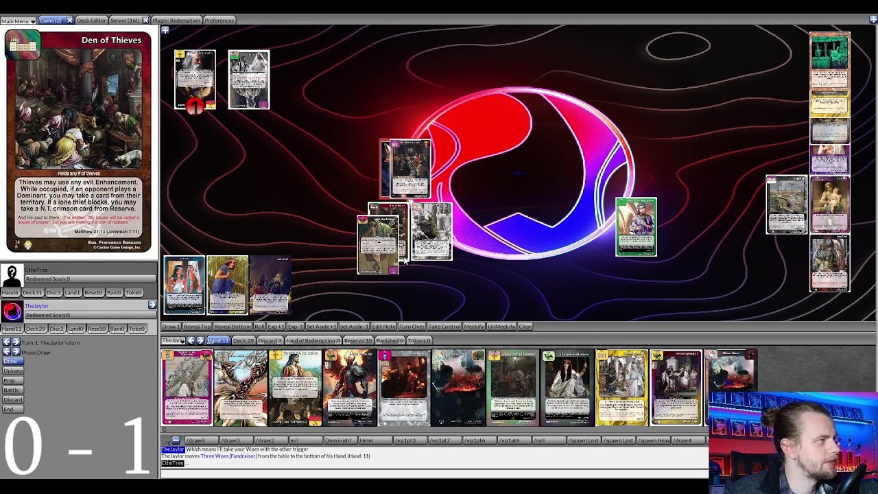Click next player arrow in pile bar
This screenshot has width=878, height=494.
(x=200, y=341)
